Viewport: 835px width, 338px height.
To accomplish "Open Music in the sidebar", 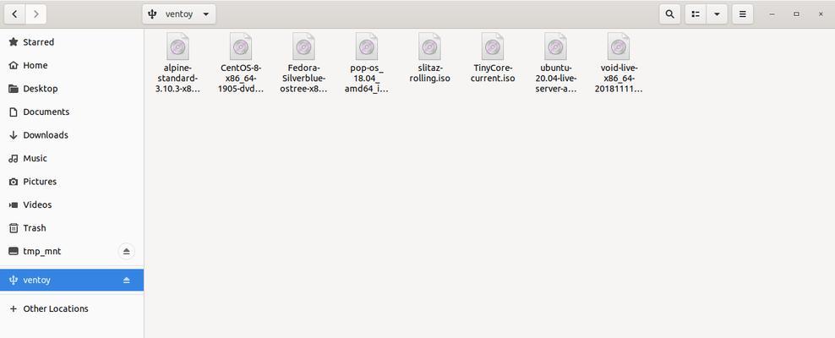I will [72, 159].
